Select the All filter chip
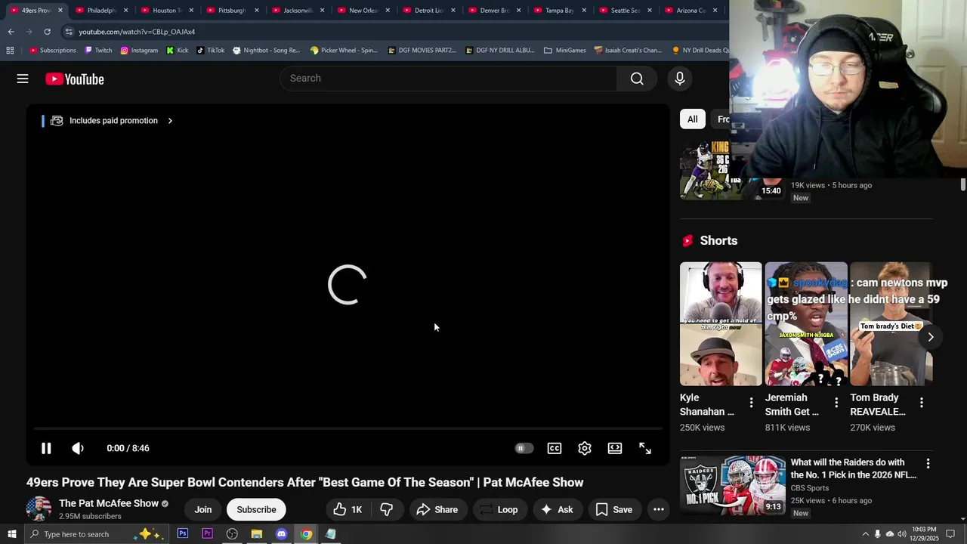This screenshot has height=544, width=967. (692, 119)
